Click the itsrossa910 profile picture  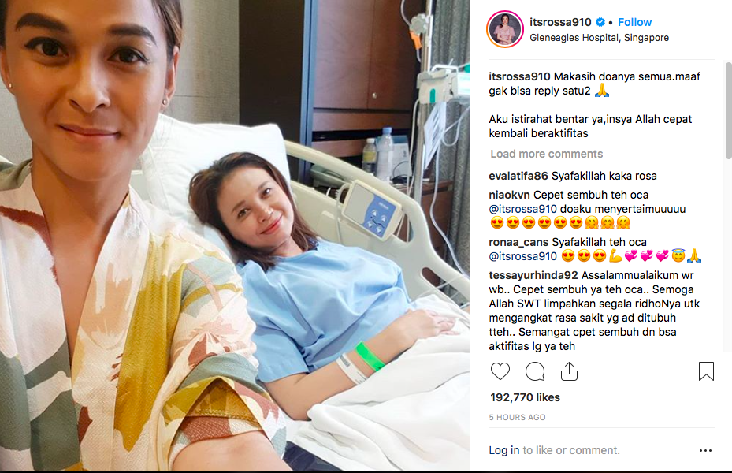tap(504, 29)
